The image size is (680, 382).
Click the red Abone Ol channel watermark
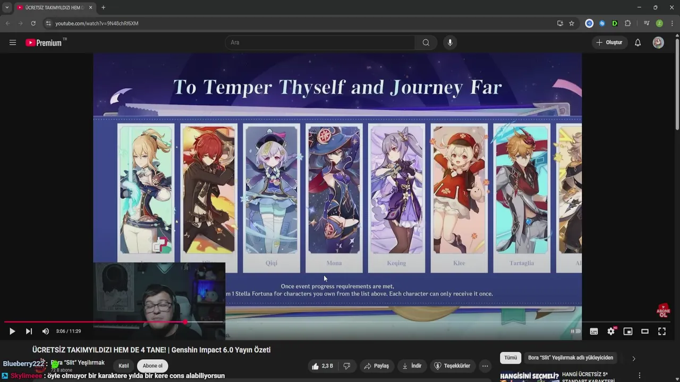662,311
